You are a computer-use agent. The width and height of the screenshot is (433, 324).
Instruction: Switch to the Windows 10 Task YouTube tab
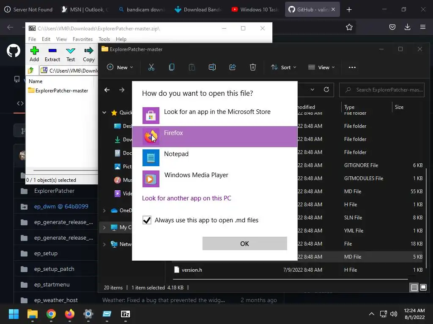tap(255, 10)
